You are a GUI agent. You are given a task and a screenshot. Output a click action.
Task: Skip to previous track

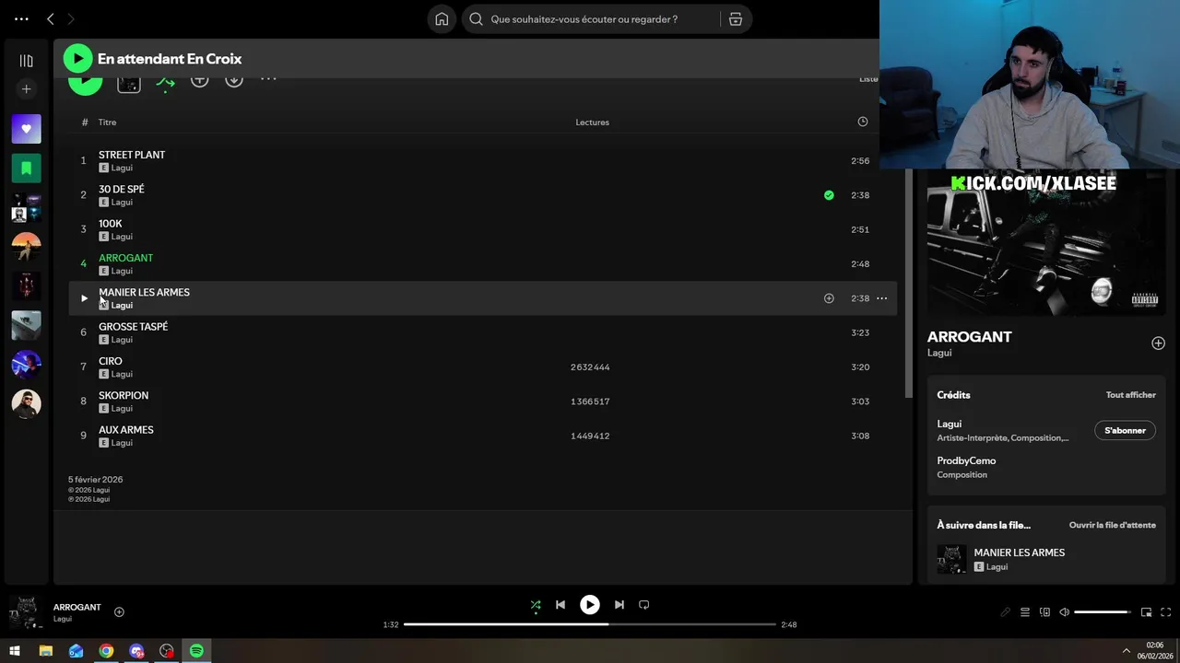pyautogui.click(x=560, y=605)
